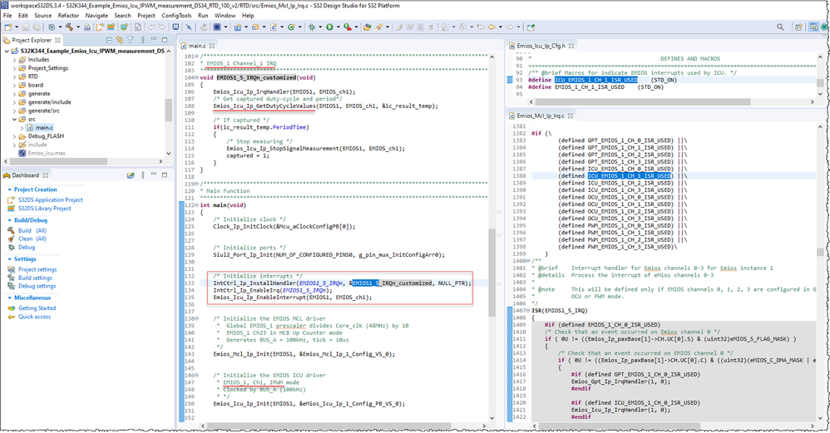Click the Run launch icon in toolbar

[x=329, y=27]
